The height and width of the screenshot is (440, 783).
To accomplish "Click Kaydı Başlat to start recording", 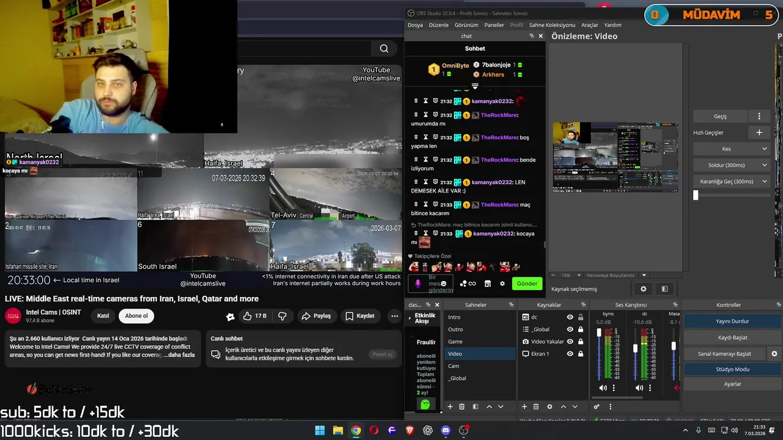I will [732, 337].
